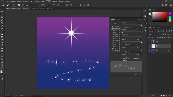This screenshot has width=173, height=97.
Task: Open the brush mode dropdown in options bar
Action: click(x=32, y=5)
